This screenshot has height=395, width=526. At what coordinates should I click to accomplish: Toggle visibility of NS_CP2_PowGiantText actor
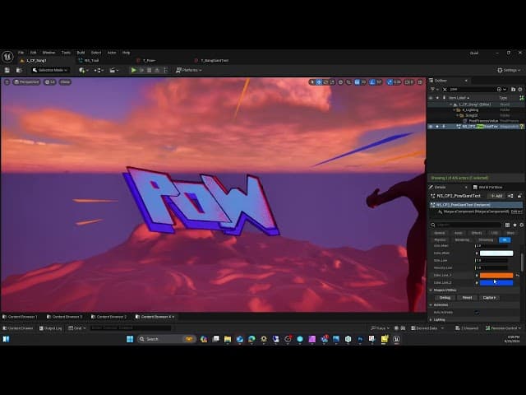[431, 126]
